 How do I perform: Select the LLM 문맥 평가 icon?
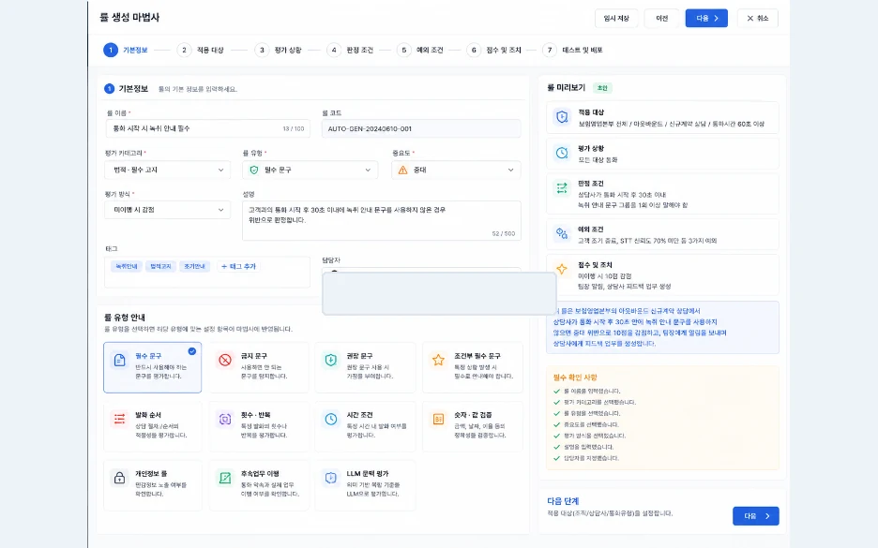pyautogui.click(x=331, y=478)
